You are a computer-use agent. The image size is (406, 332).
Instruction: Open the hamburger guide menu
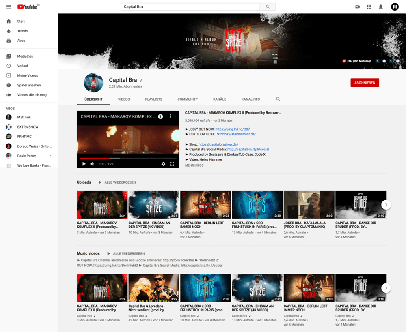click(9, 7)
